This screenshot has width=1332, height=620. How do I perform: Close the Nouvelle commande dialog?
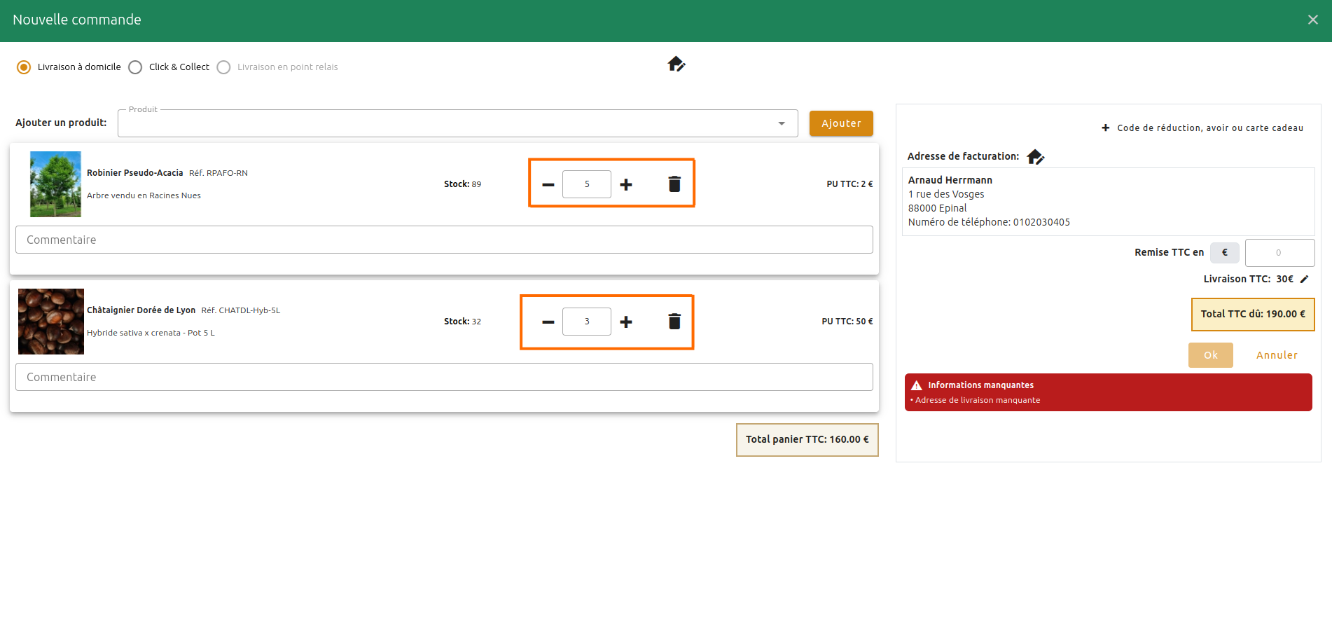[1312, 20]
